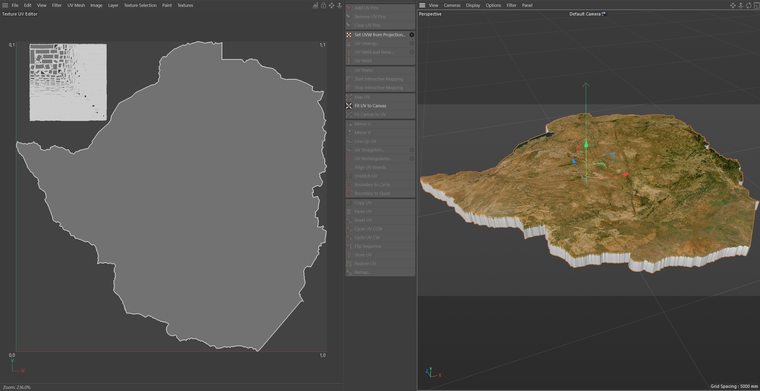The height and width of the screenshot is (391, 760).
Task: Click the 3D viewport dolly zoom icon
Action: pos(741,5)
